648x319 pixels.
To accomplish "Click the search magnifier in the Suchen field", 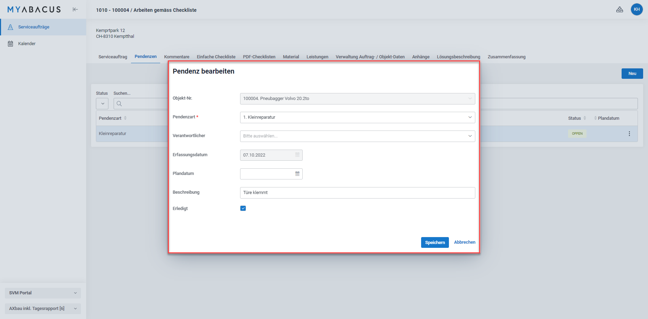I will 119,103.
